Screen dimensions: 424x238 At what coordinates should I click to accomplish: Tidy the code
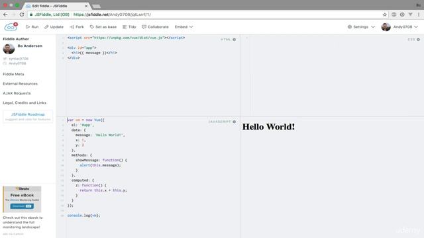point(129,27)
